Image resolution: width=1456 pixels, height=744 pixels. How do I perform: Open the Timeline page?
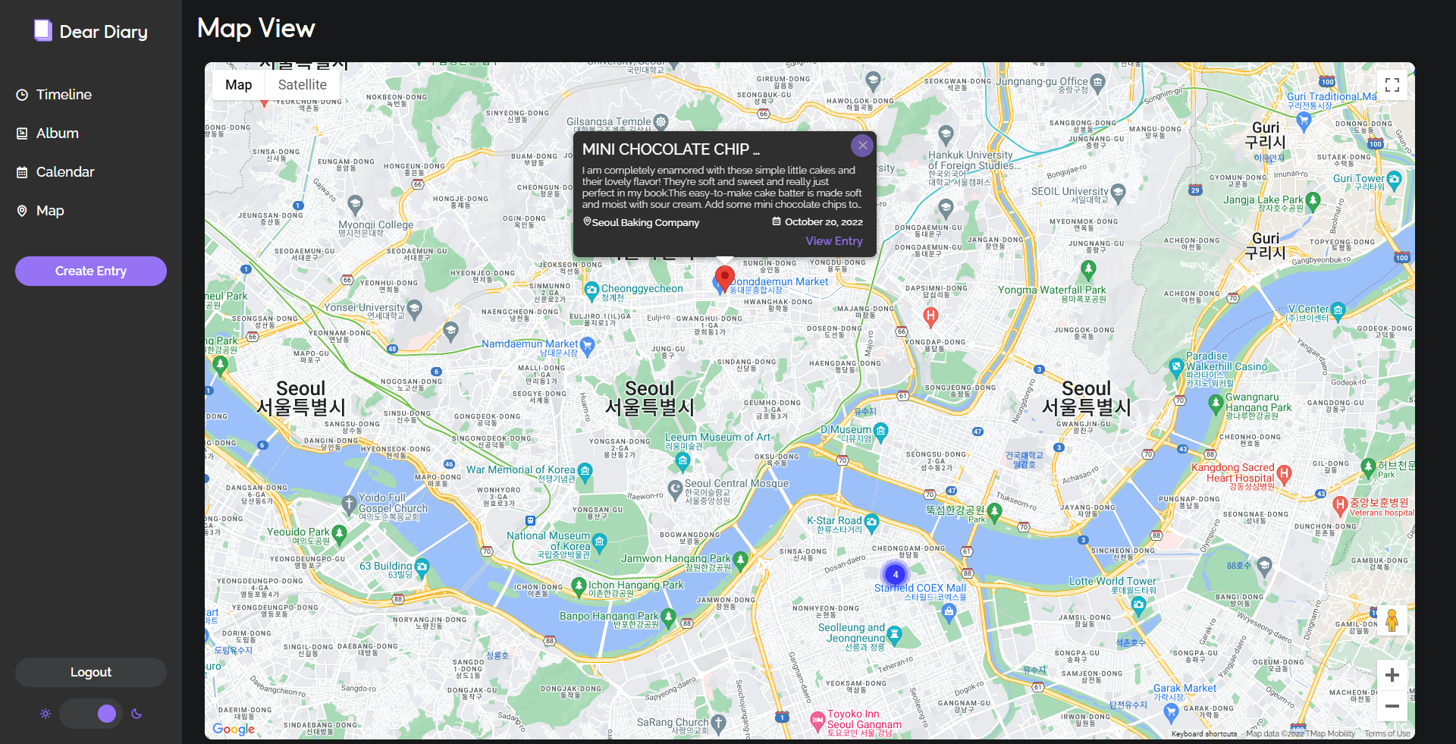pos(54,94)
